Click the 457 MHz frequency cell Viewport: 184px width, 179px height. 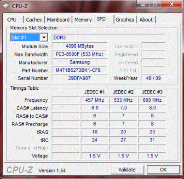(95, 100)
